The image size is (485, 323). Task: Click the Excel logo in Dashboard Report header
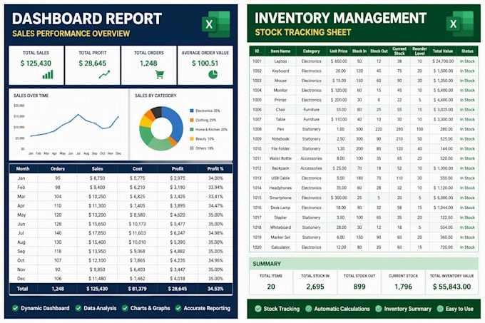216,24
